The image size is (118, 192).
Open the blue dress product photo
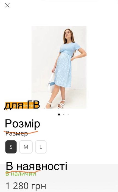[59, 67]
